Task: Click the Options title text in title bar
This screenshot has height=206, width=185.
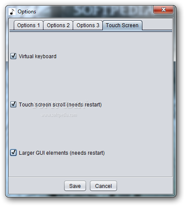Action: pyautogui.click(x=27, y=12)
